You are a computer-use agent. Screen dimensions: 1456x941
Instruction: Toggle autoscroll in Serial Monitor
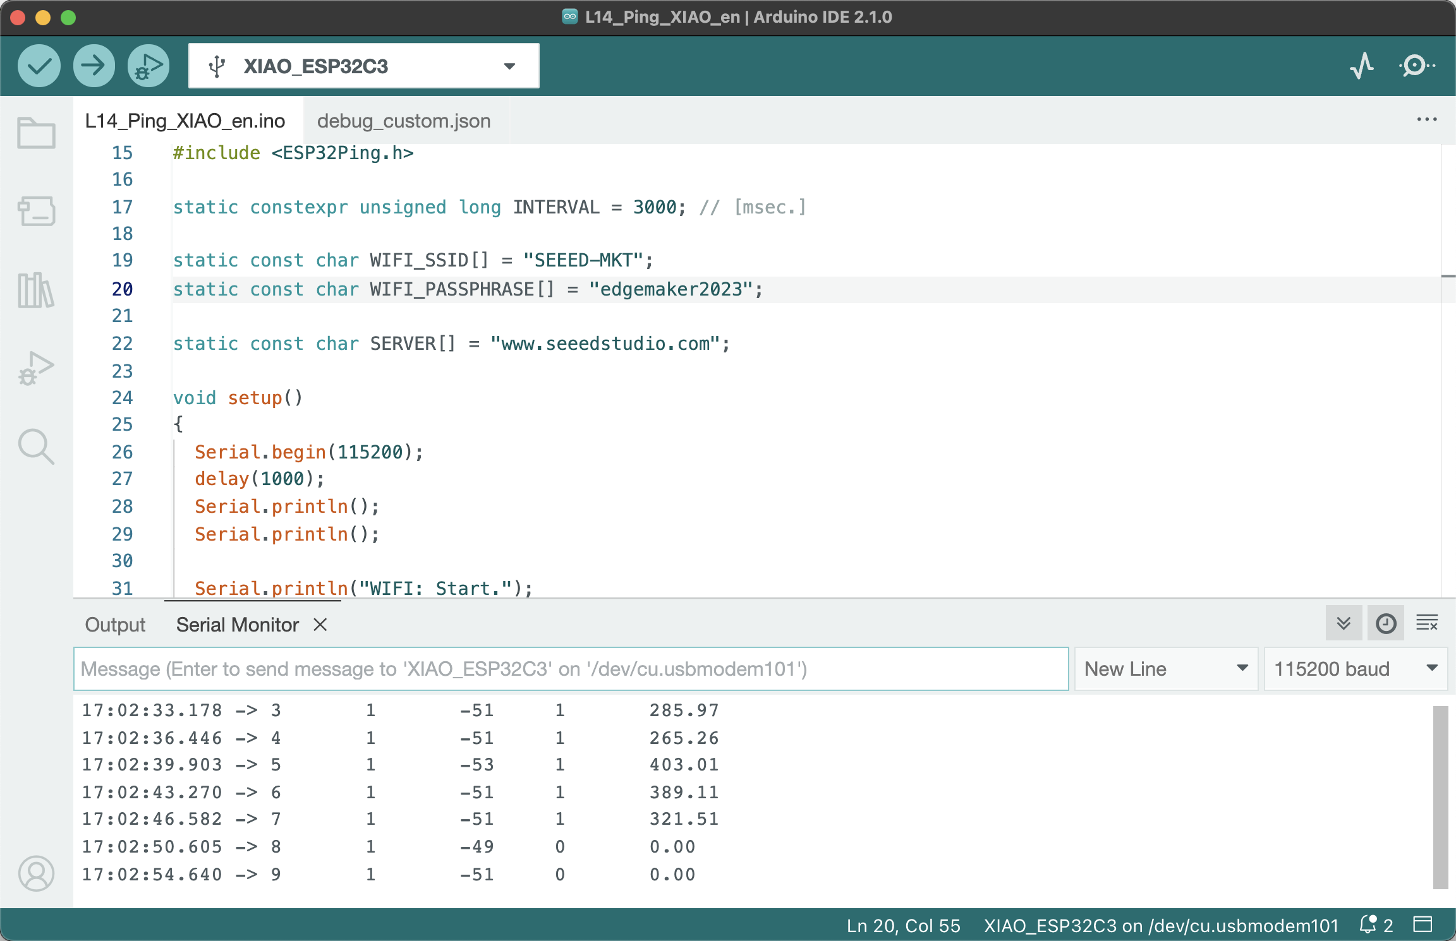[x=1344, y=624]
